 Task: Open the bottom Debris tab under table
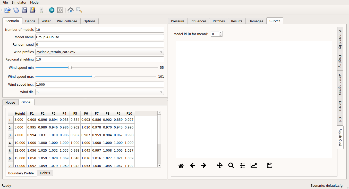click(x=45, y=173)
